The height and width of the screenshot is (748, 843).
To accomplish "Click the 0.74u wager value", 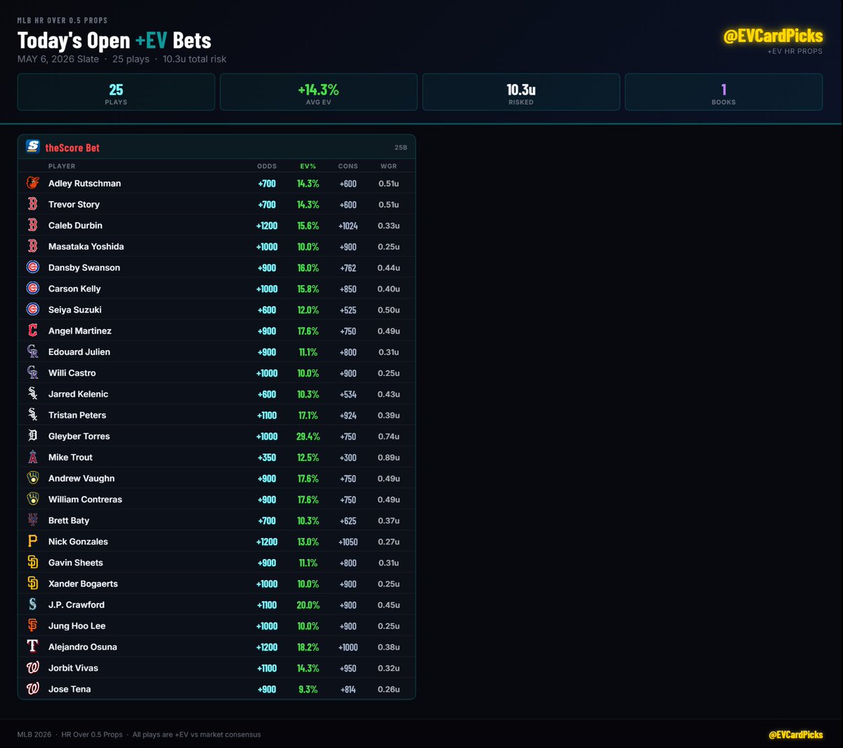I will click(x=388, y=436).
